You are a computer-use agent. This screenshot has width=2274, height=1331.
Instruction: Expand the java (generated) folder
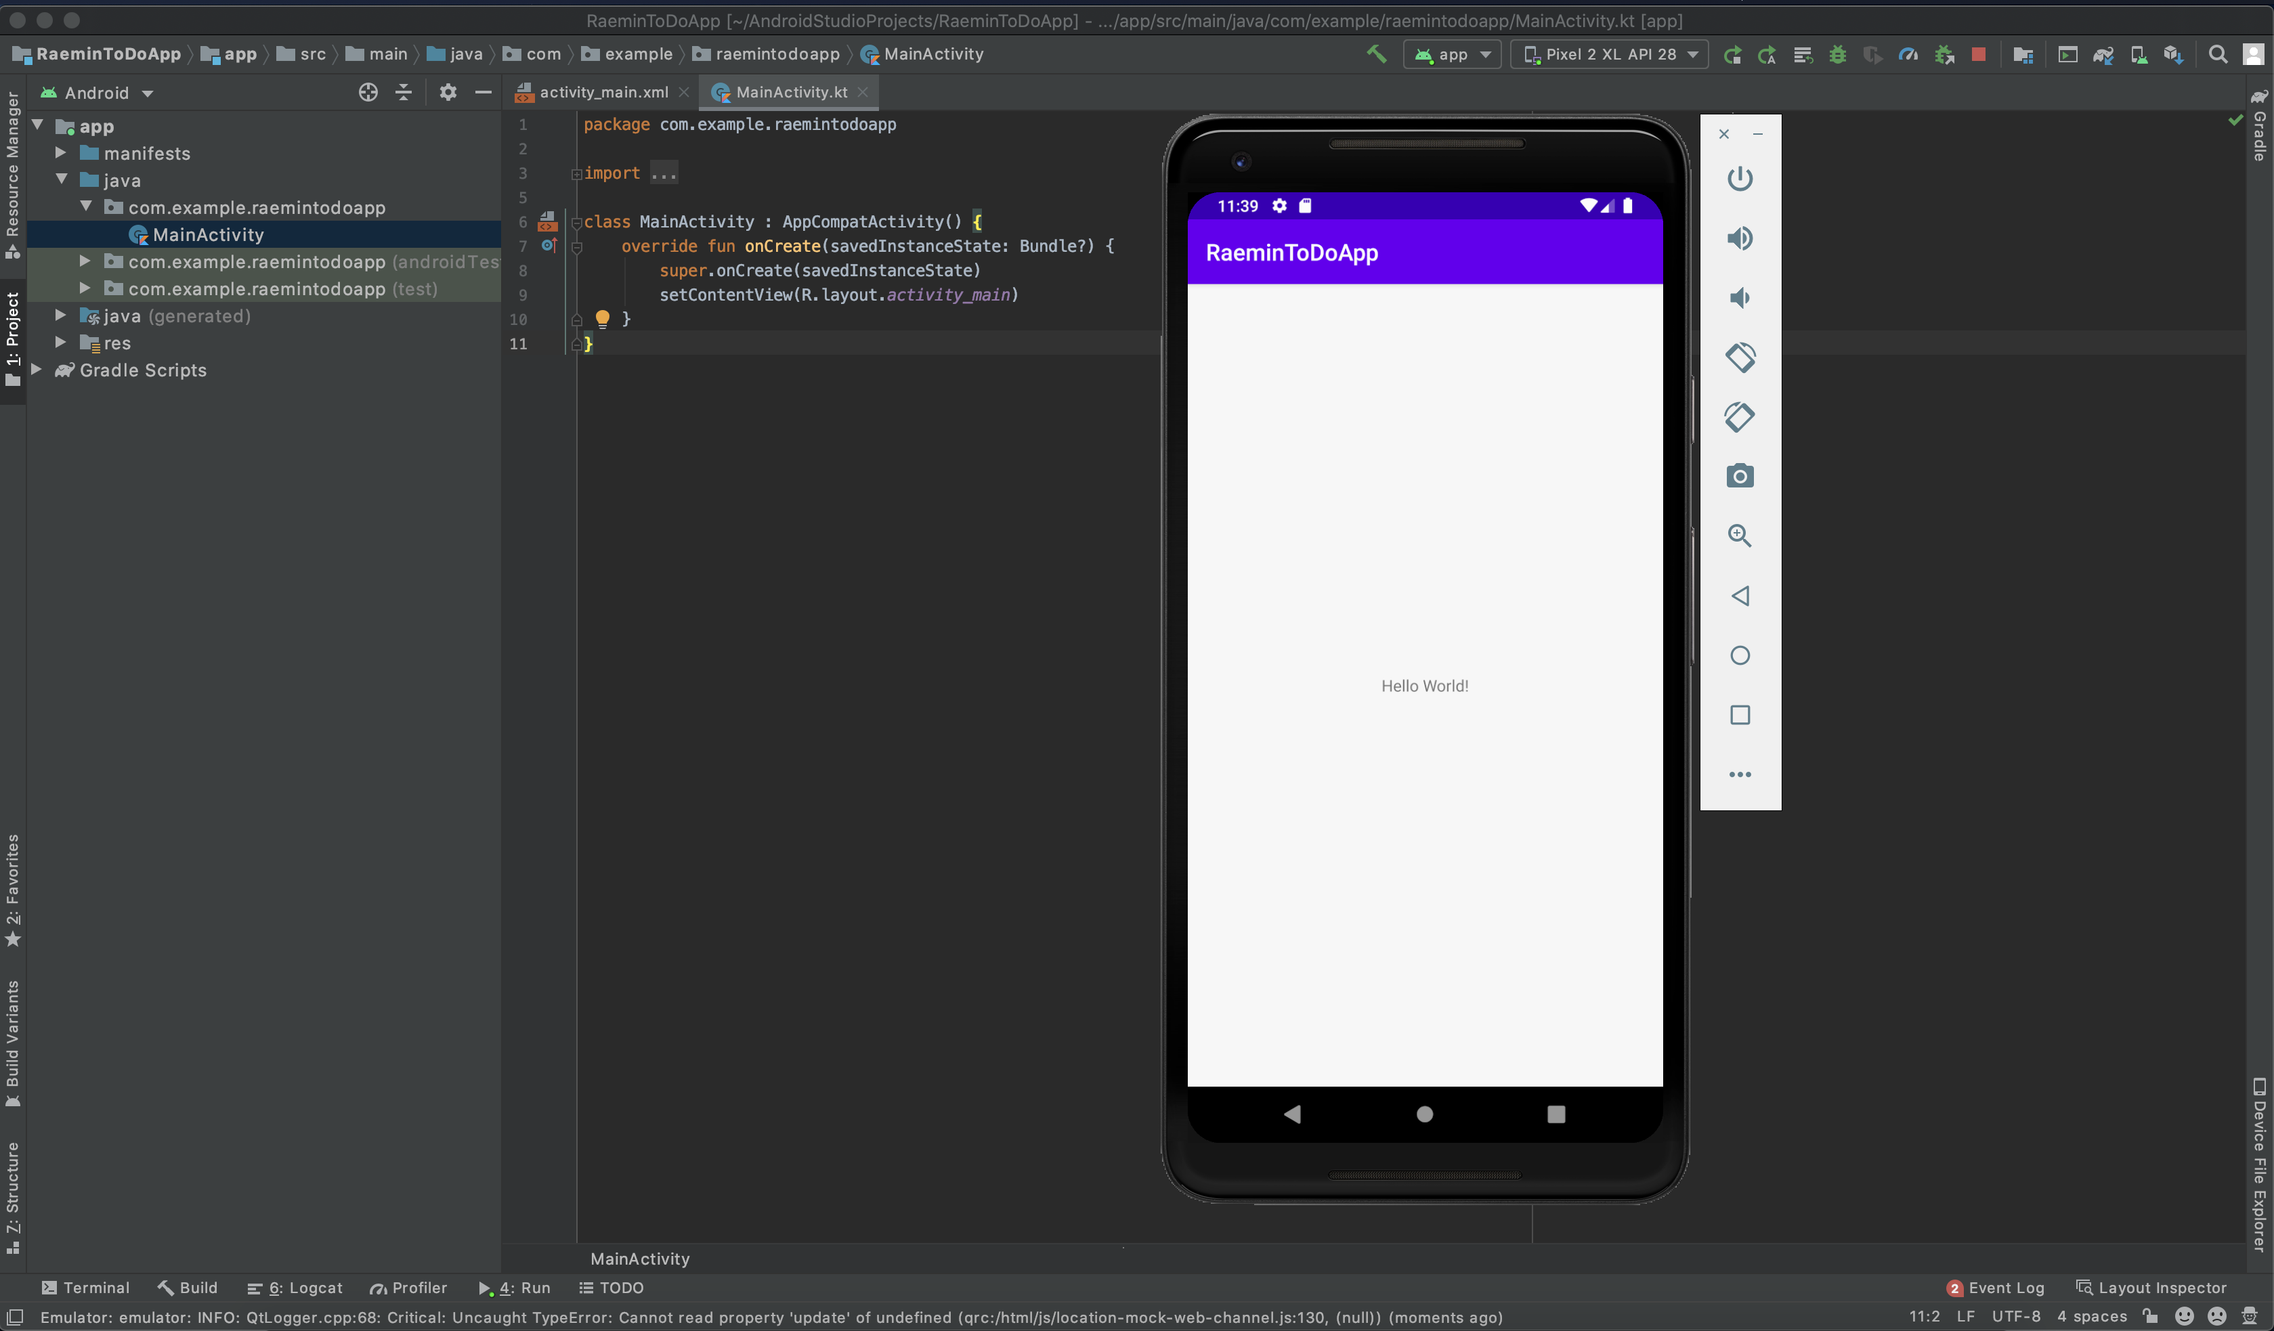(x=62, y=315)
